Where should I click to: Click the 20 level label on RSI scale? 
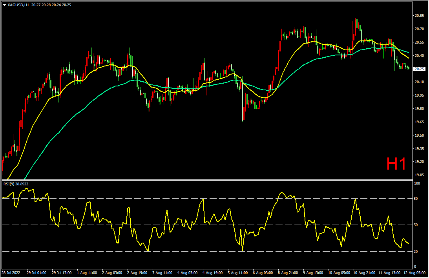coord(416,251)
